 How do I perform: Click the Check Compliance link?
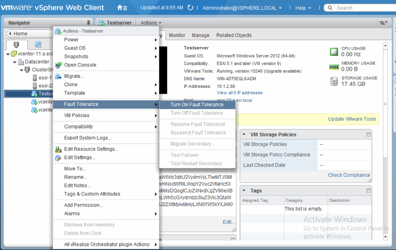[x=349, y=175]
